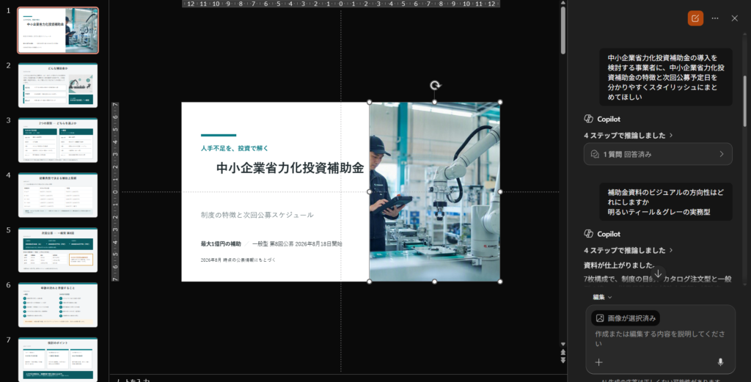
Task: Click left-middle handle of selected image
Action: coord(370,191)
